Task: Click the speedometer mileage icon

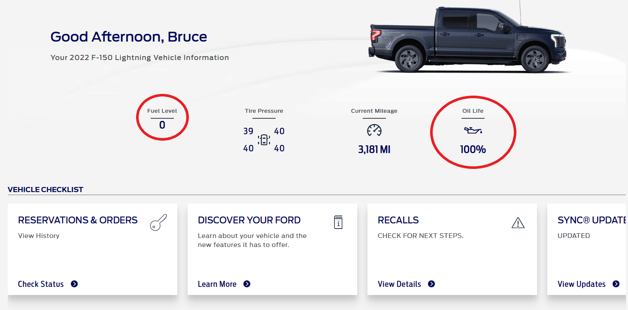Action: click(374, 130)
